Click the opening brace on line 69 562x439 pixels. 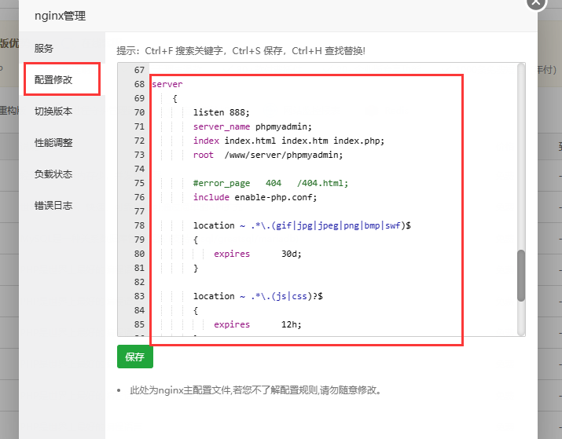[175, 98]
